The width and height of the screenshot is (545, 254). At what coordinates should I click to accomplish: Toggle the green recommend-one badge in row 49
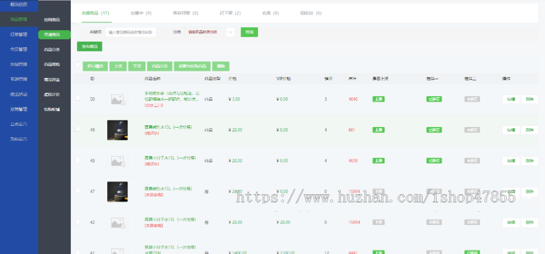pyautogui.click(x=434, y=130)
